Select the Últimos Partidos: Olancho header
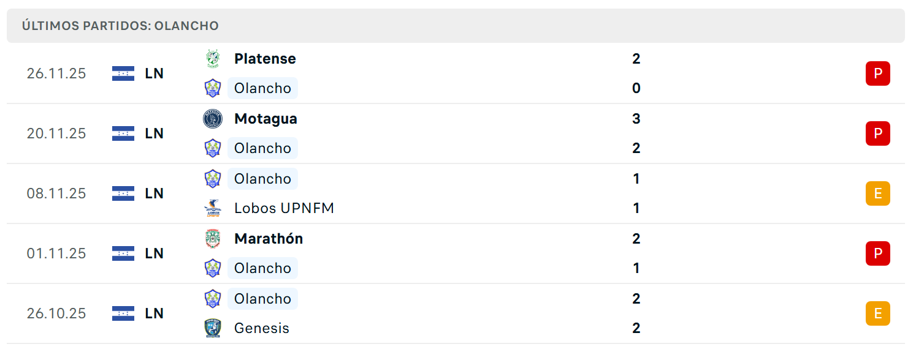 click(x=120, y=26)
